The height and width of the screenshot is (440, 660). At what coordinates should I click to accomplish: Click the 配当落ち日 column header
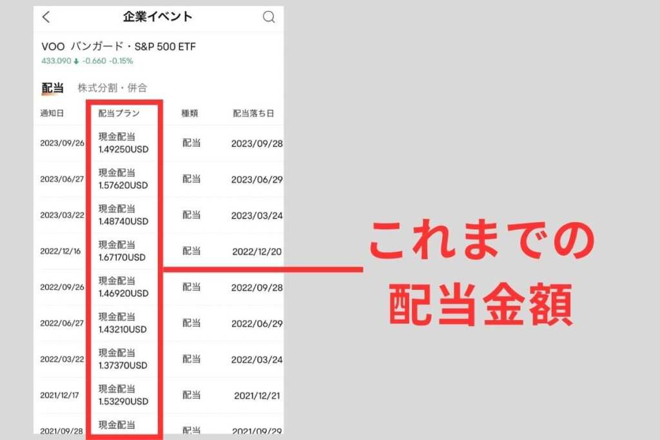coord(253,113)
